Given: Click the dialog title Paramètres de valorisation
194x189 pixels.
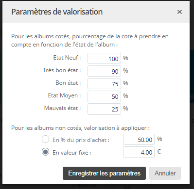Looking at the screenshot, I should pos(57,12).
